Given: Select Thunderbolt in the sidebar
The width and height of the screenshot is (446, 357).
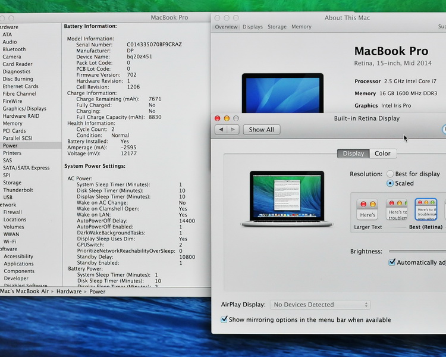Looking at the screenshot, I should pos(18,190).
